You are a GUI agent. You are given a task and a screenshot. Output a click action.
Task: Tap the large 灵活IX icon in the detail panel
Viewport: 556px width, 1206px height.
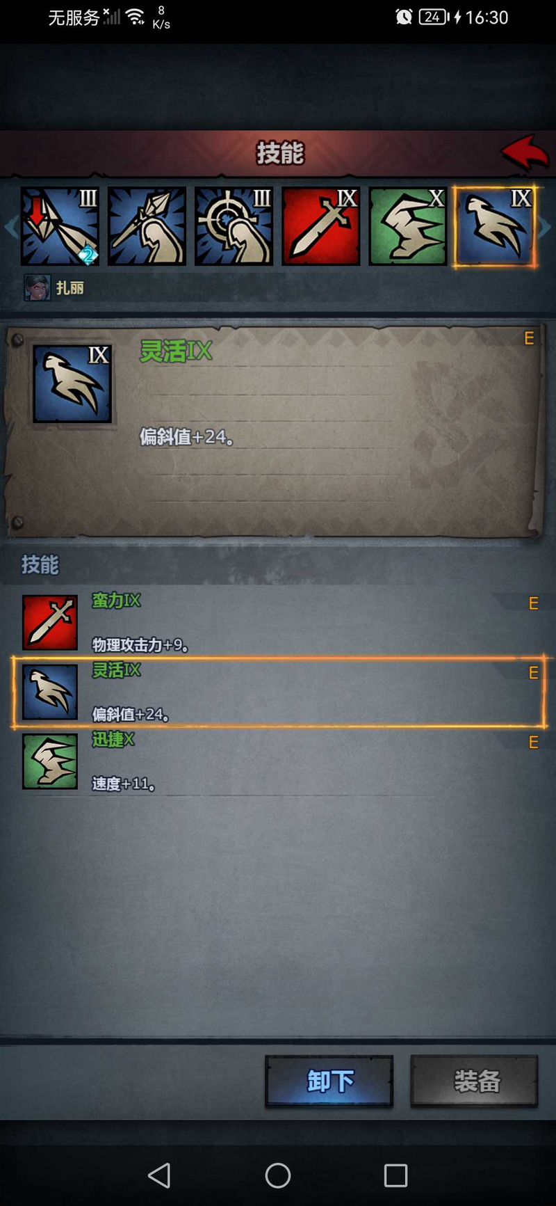pos(72,383)
